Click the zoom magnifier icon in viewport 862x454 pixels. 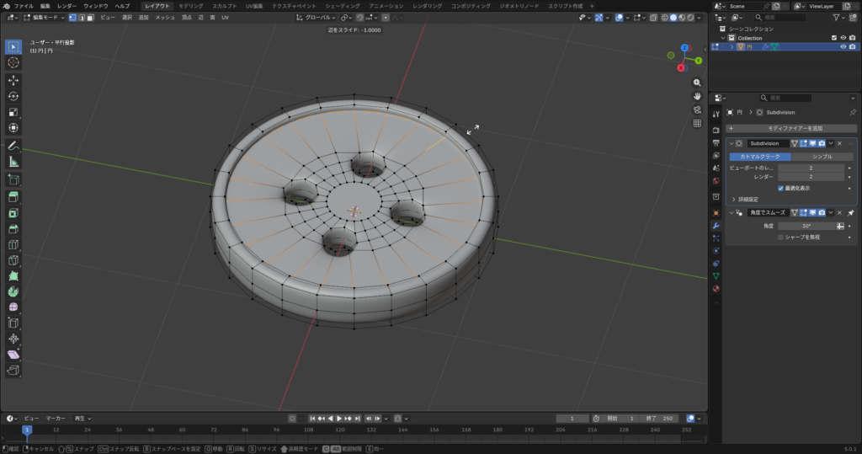coord(697,83)
